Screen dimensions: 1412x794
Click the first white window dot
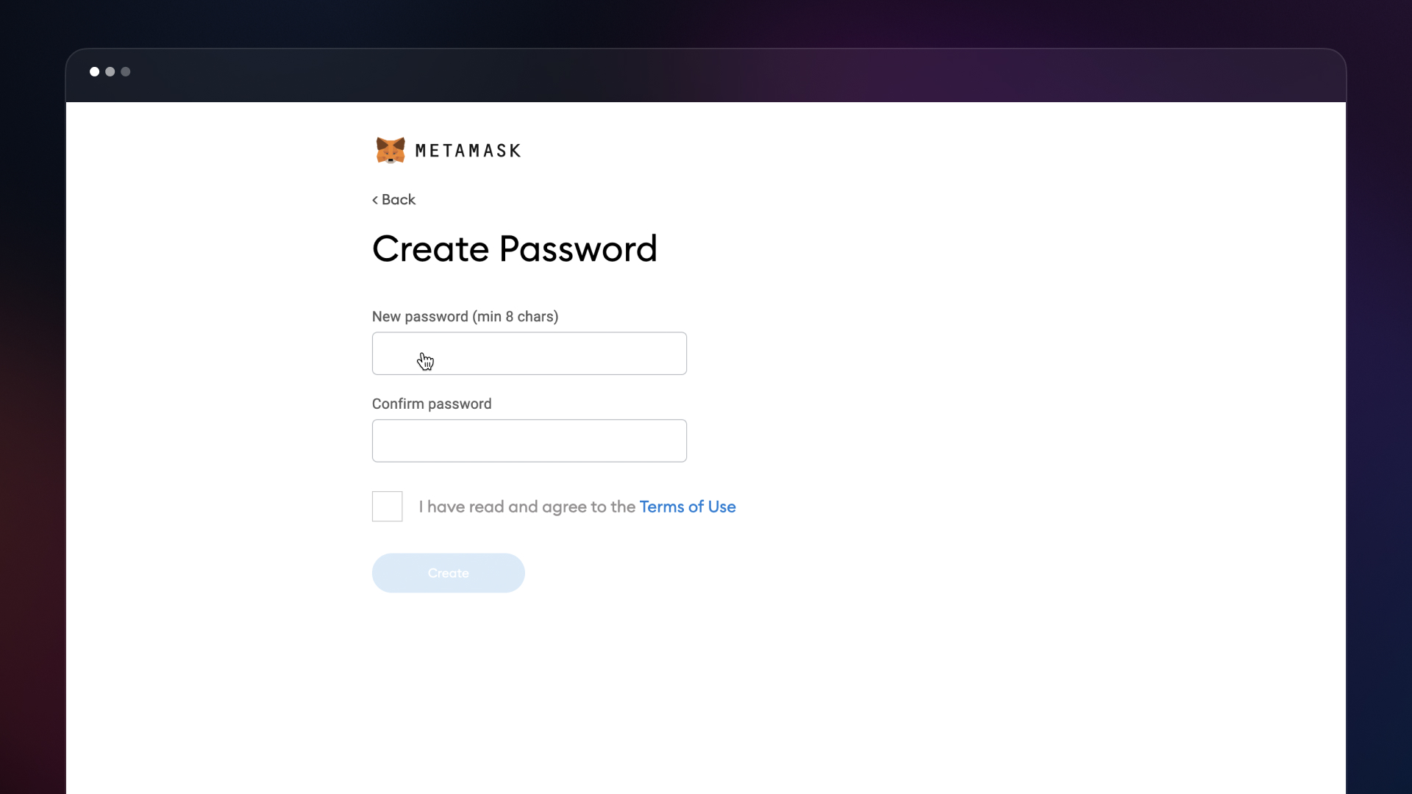94,71
